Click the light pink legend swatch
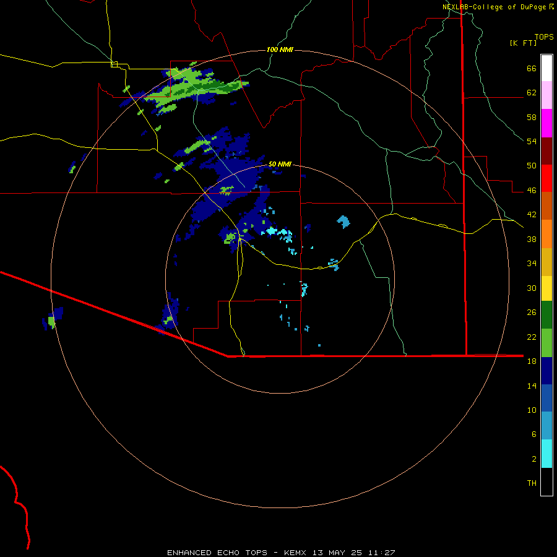Viewport: 557px width, 557px height. (546, 95)
